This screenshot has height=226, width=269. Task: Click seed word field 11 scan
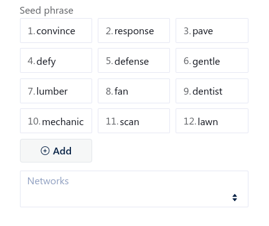point(134,121)
